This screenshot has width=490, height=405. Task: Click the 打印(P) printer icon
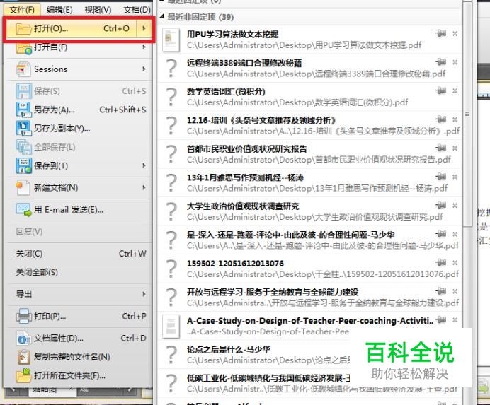24,317
